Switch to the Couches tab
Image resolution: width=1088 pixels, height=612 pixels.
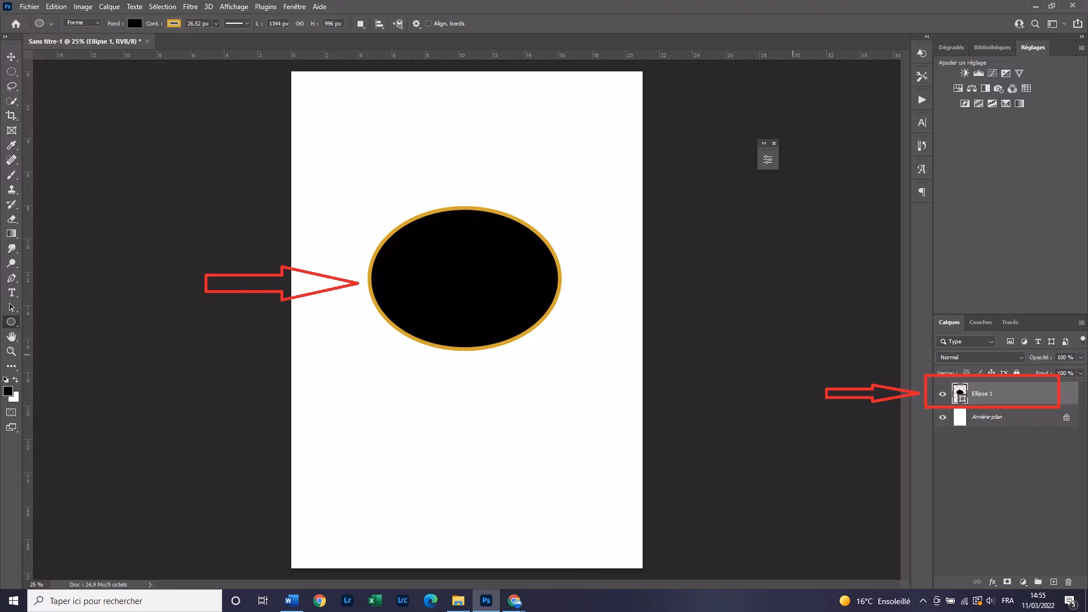pos(980,322)
